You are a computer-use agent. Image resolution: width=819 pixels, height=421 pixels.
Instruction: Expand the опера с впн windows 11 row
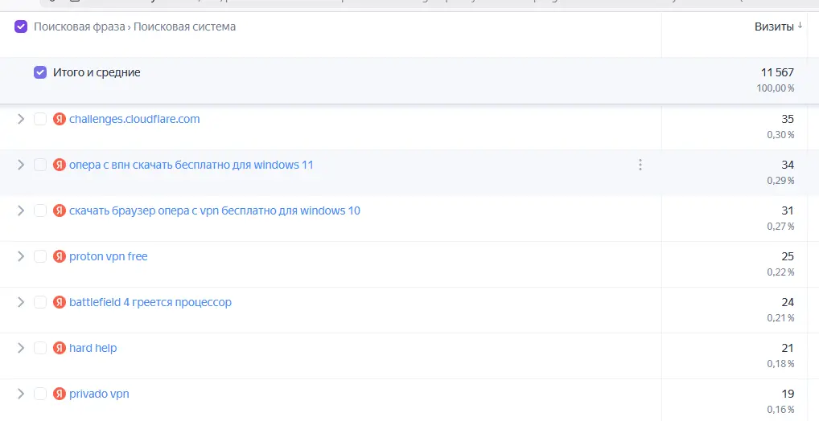21,165
